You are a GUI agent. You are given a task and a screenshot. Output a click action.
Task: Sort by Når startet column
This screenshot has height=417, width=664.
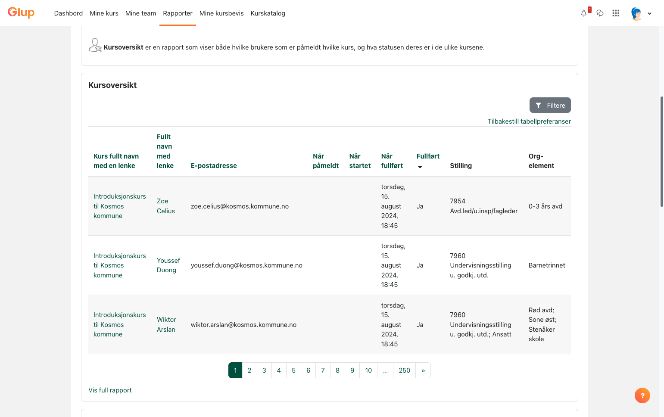pyautogui.click(x=360, y=161)
